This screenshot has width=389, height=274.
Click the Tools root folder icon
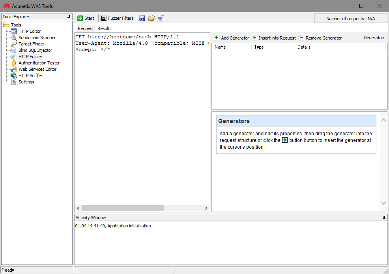pyautogui.click(x=6, y=25)
